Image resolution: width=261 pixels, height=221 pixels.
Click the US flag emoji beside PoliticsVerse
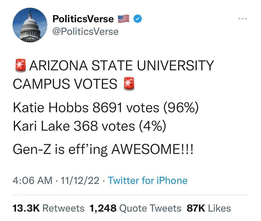tap(124, 18)
